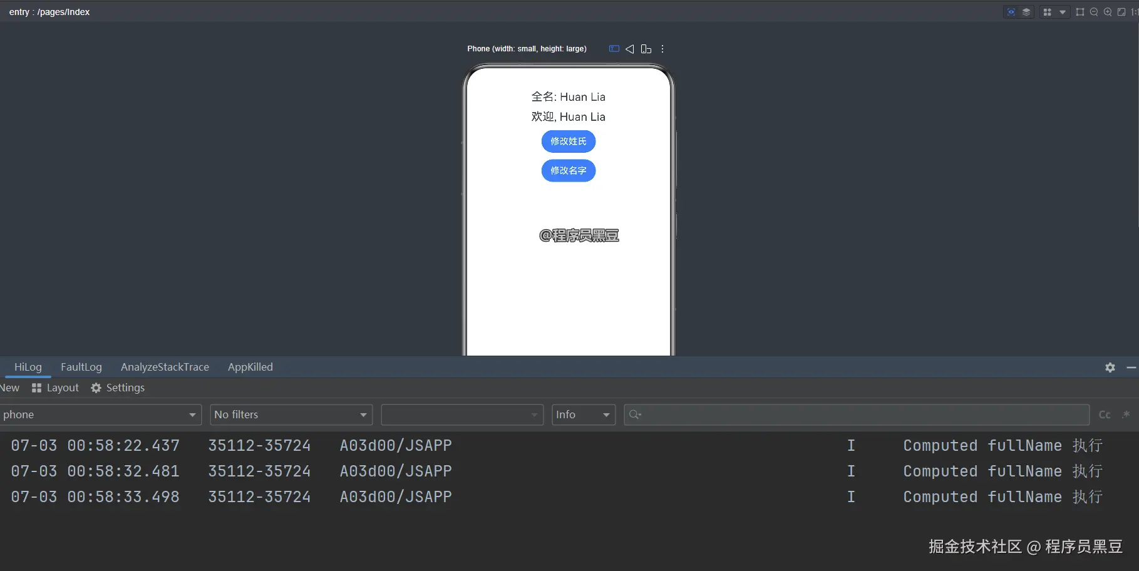Select the log row at 00:58:22.437
This screenshot has width=1139, height=571.
click(569, 445)
